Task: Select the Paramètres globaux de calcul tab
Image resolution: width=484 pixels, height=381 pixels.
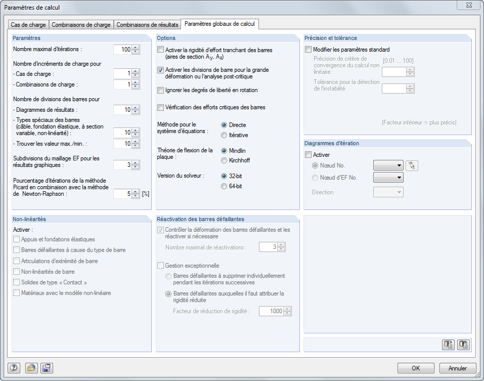Action: (x=219, y=24)
